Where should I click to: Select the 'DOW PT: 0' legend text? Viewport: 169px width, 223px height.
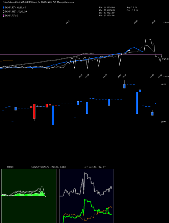click(11, 16)
